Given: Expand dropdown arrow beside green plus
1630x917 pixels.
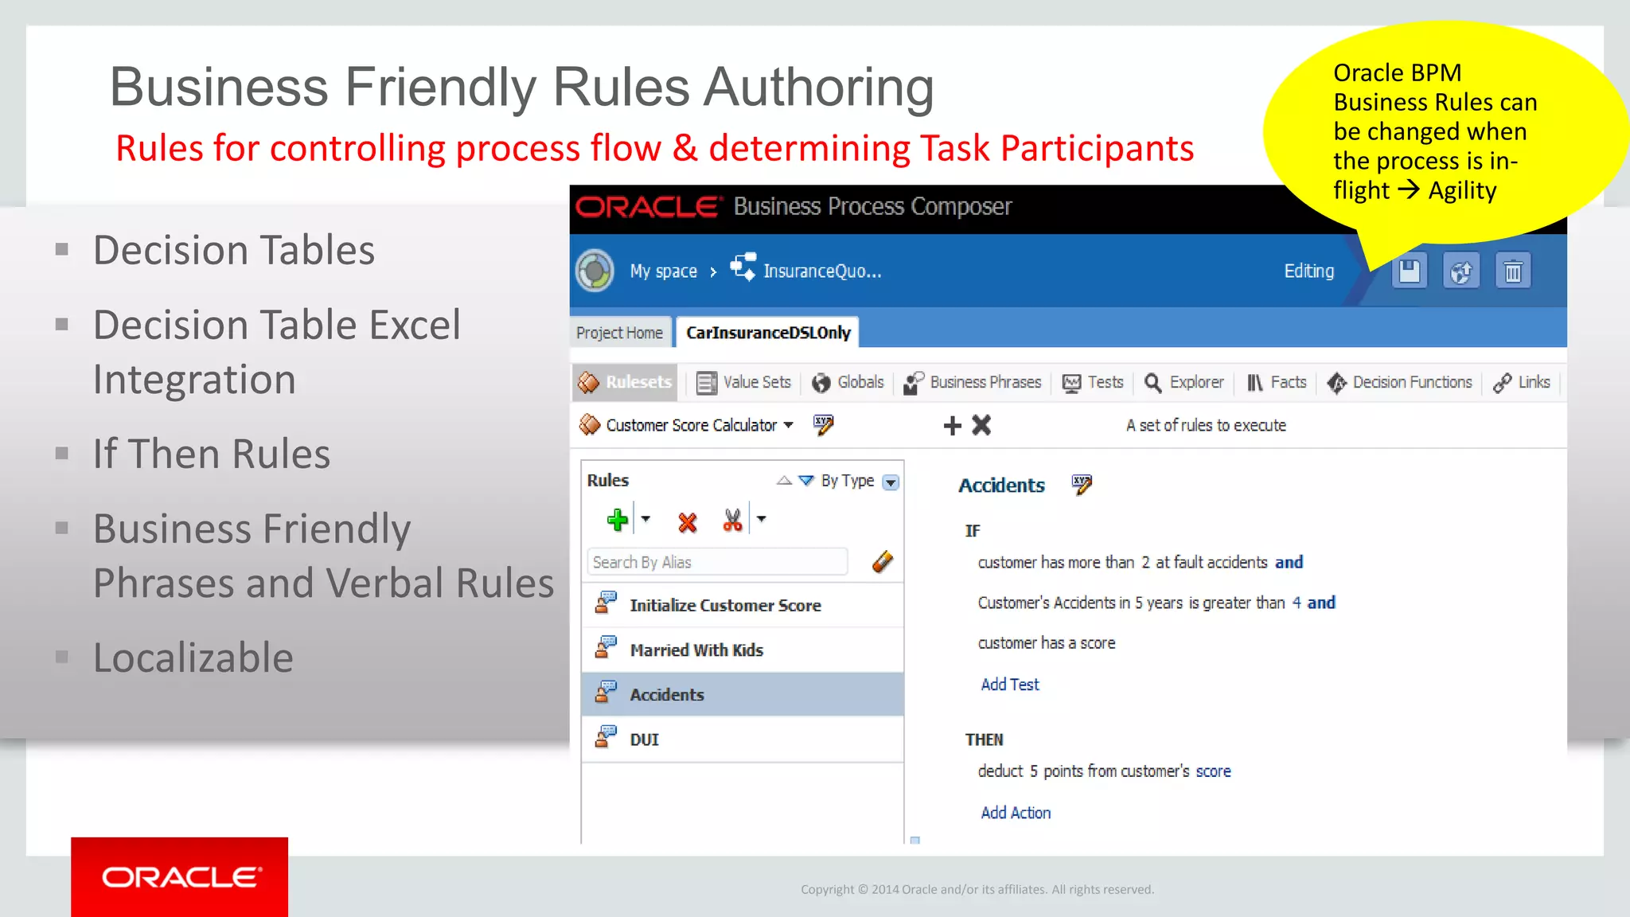Looking at the screenshot, I should pos(646,519).
